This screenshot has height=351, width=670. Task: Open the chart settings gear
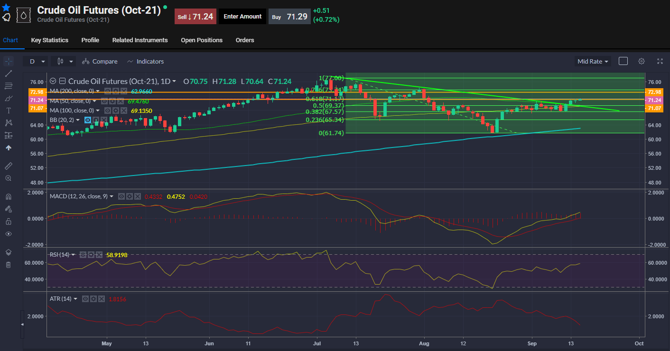[642, 61]
